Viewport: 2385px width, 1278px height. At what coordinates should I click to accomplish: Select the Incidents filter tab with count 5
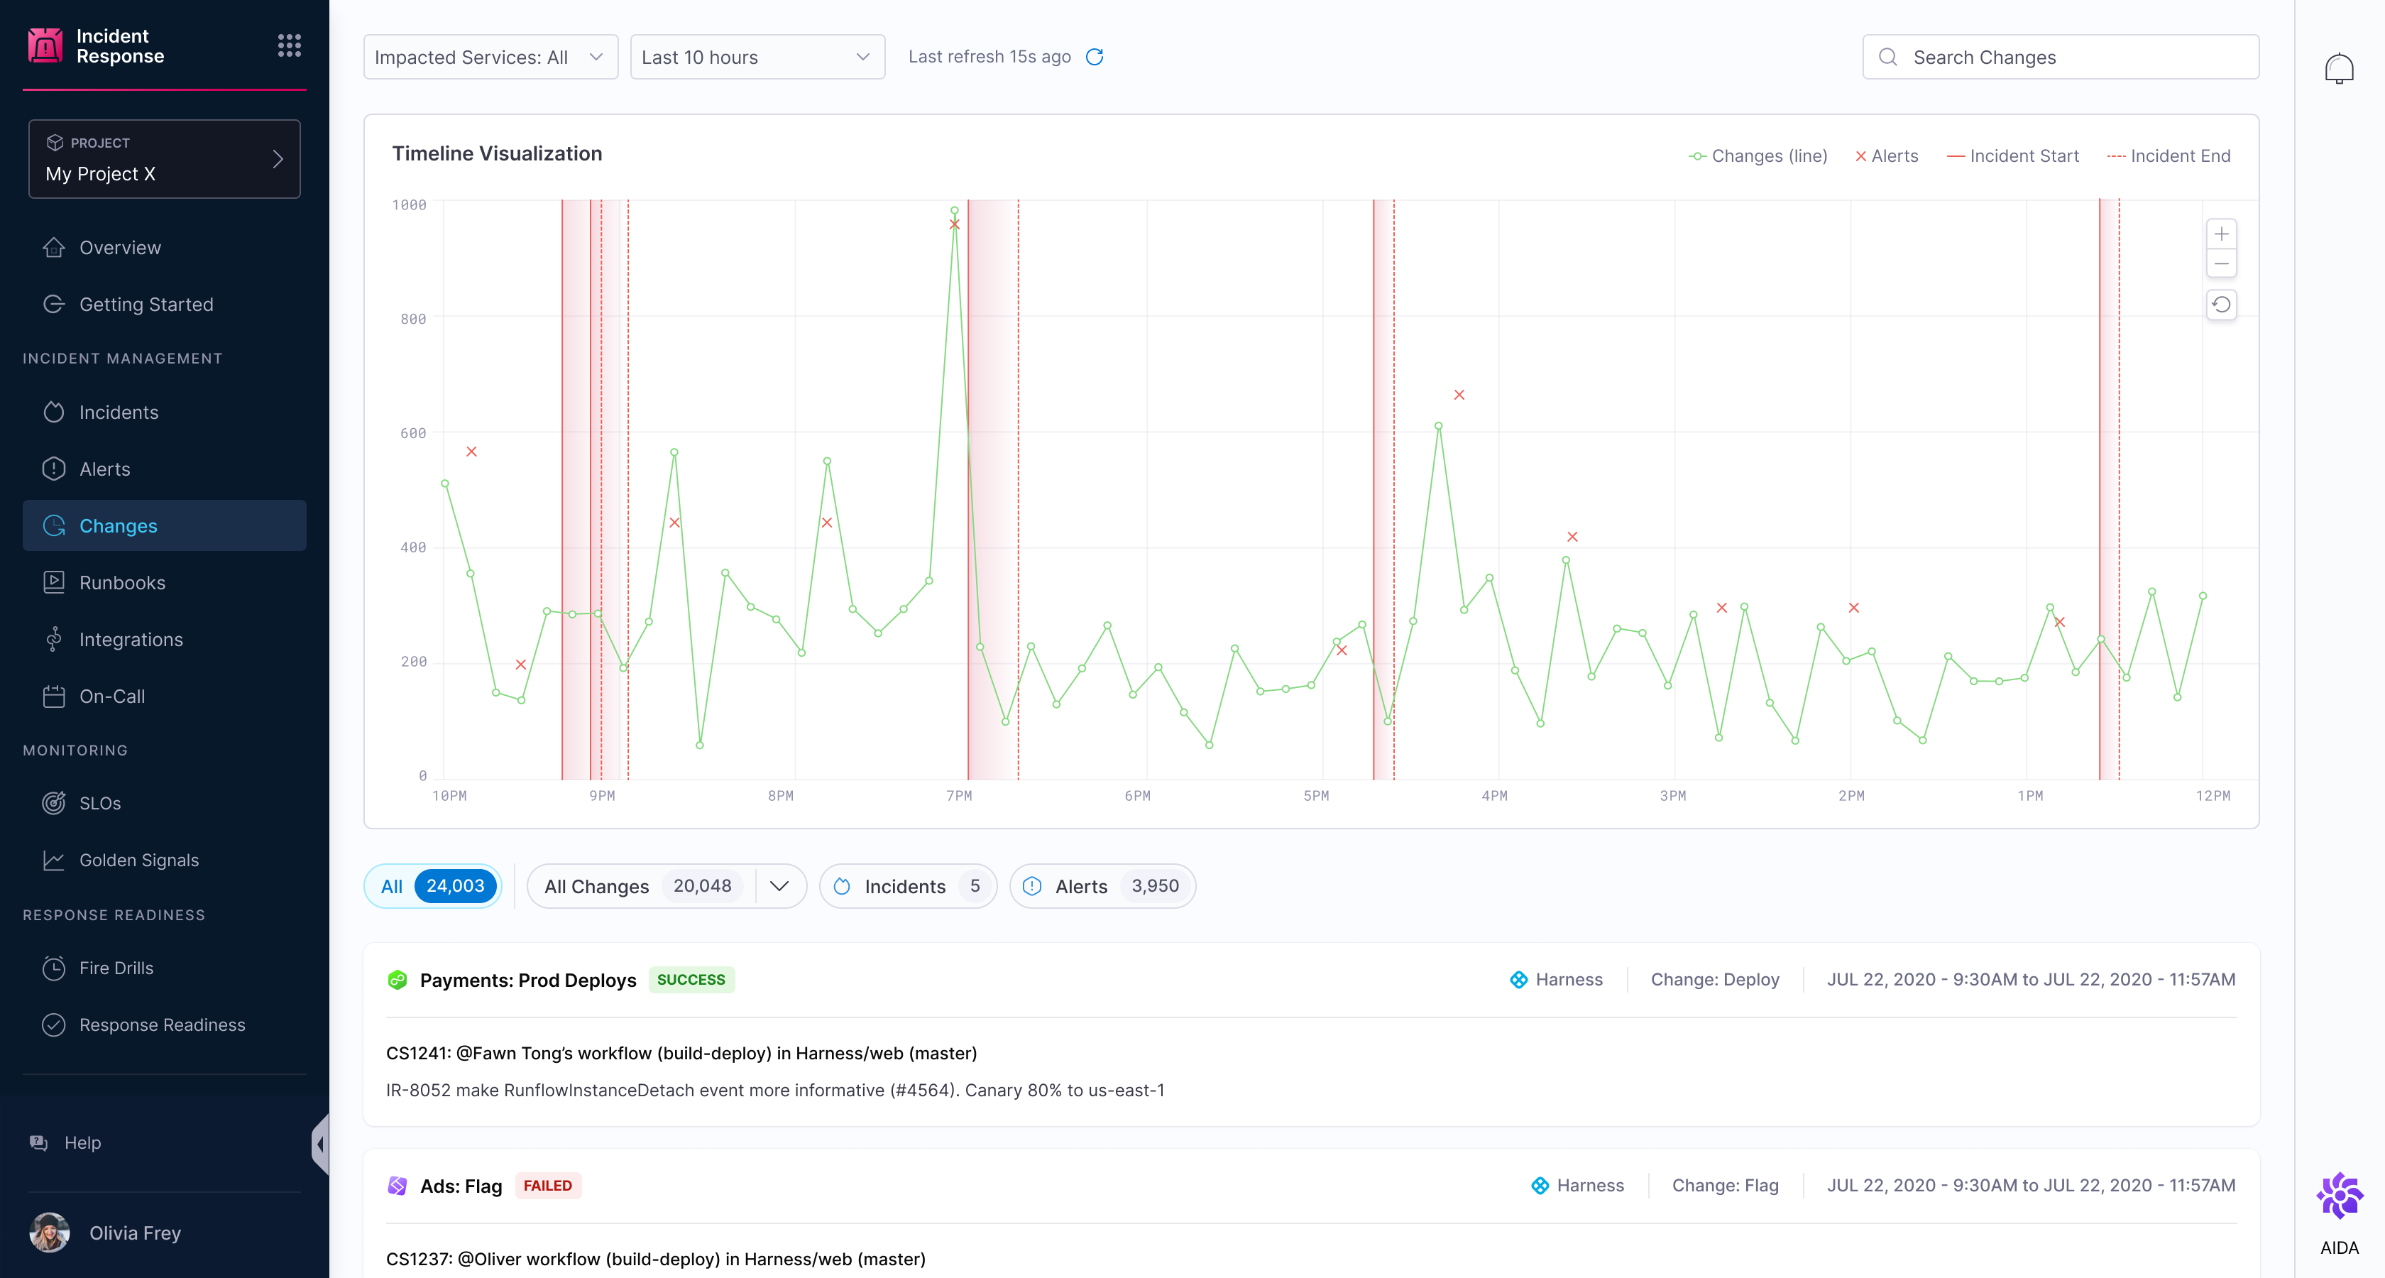(x=907, y=886)
